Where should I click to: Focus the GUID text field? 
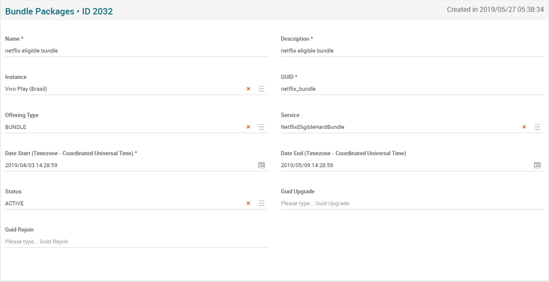click(x=412, y=89)
